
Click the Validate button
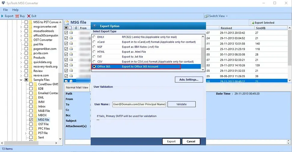point(181,104)
